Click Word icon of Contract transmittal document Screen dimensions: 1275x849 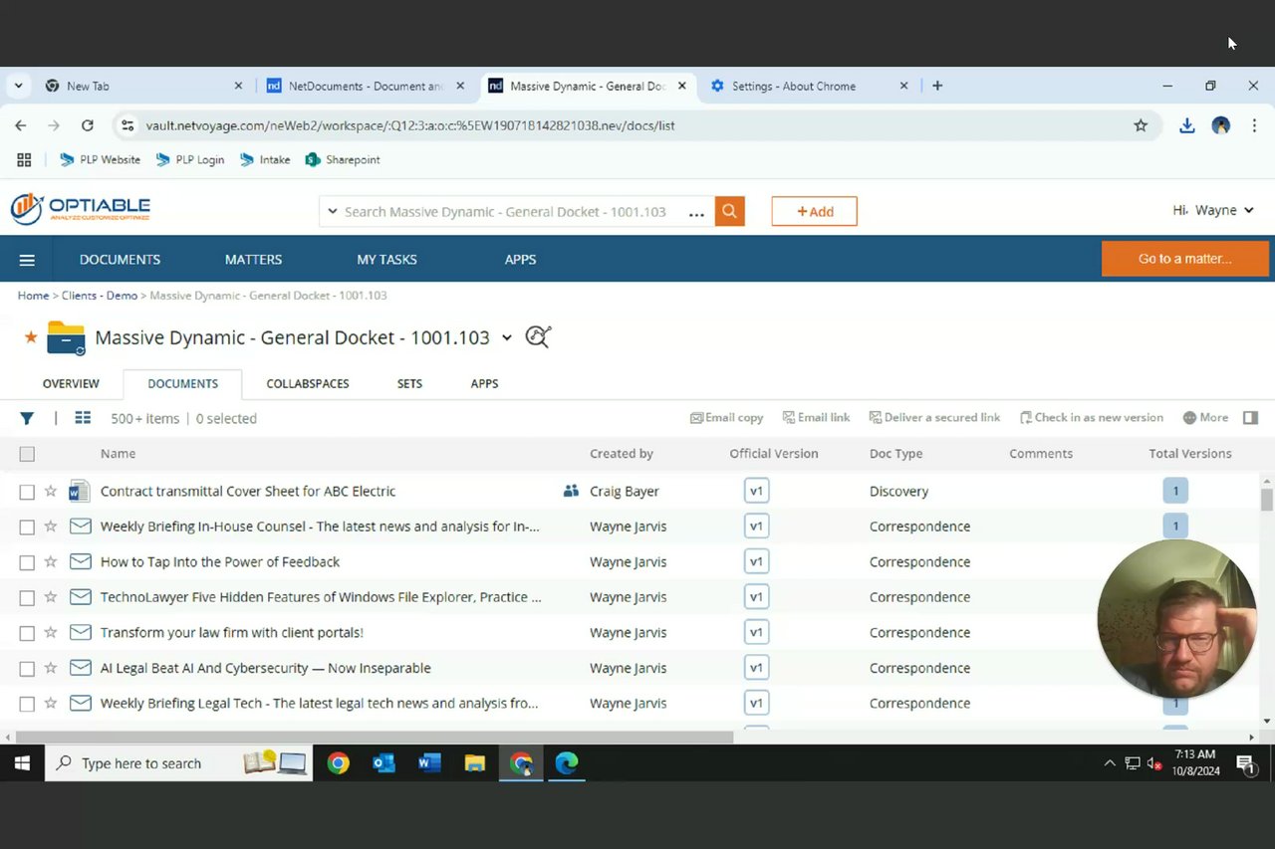pos(80,491)
